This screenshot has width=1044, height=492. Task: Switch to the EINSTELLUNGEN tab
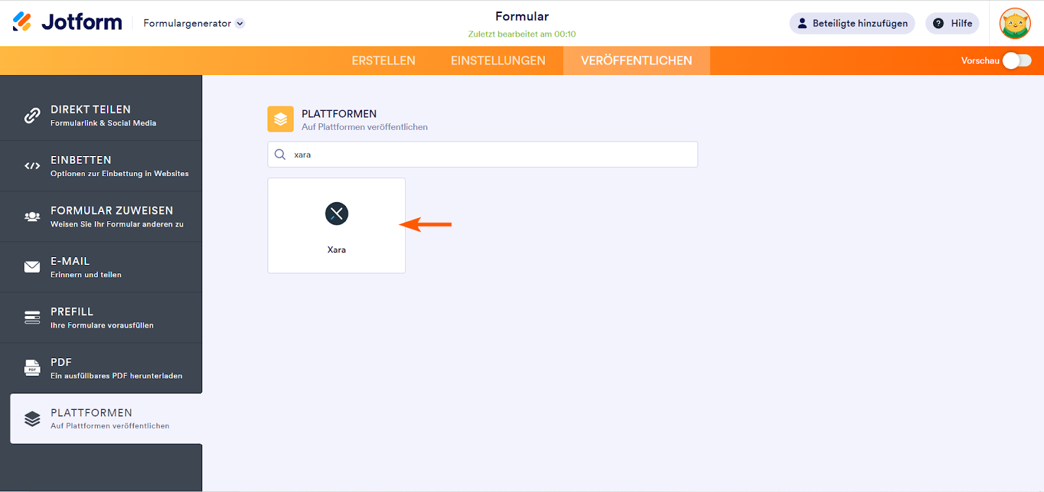(x=498, y=61)
